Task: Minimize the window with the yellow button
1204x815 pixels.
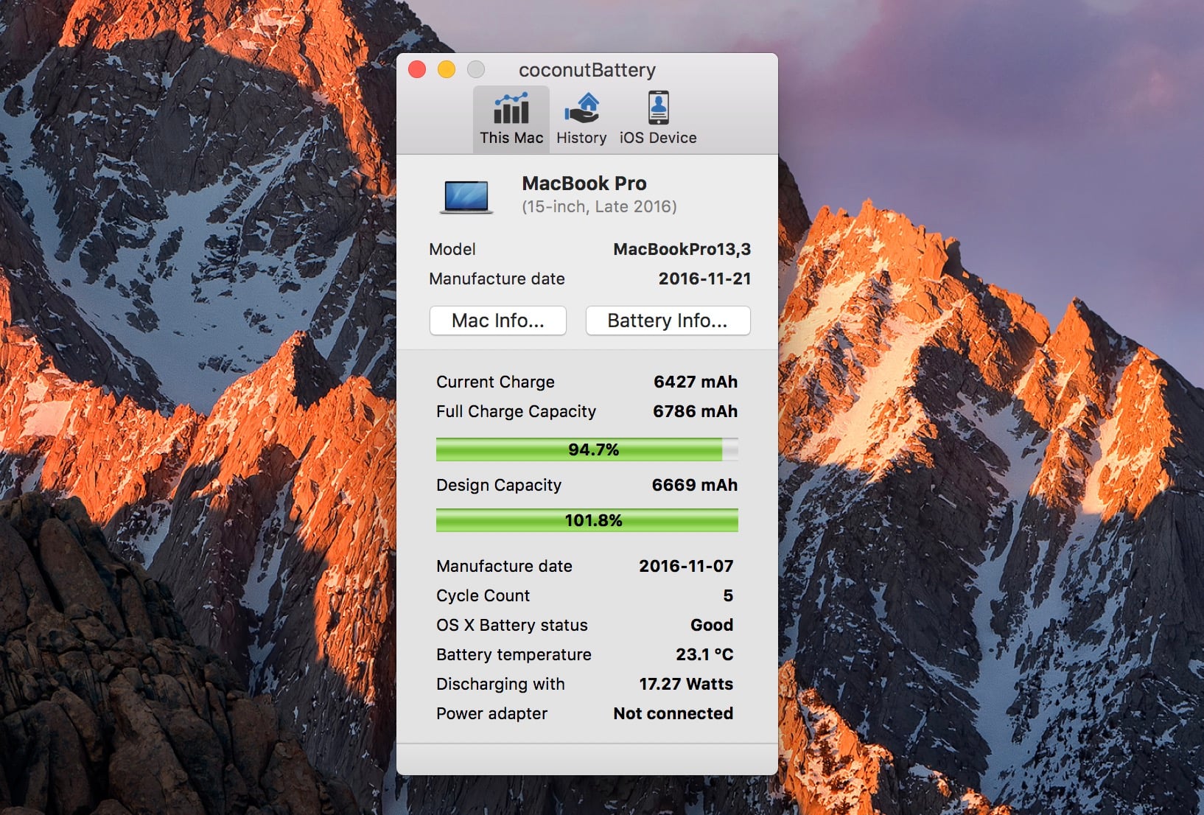Action: click(447, 69)
